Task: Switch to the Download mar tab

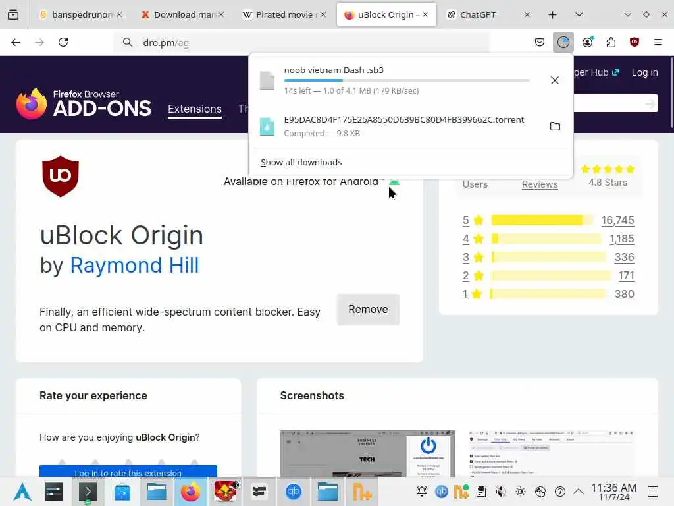Action: click(x=183, y=14)
